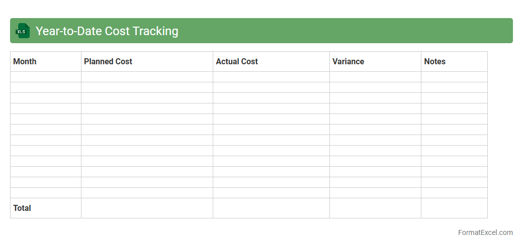The image size is (523, 247).
Task: Click the Total row Actual Cost cell
Action: click(x=271, y=208)
